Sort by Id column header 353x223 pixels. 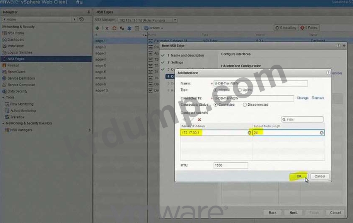120,35
